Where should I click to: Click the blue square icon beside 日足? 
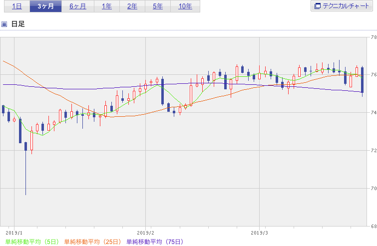coord(4,24)
